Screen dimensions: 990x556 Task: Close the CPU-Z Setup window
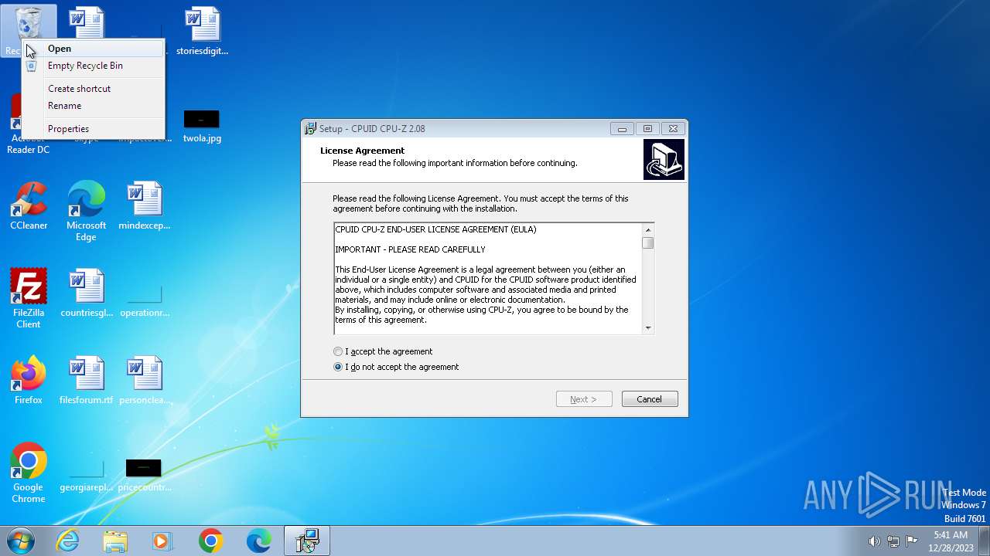tap(673, 129)
